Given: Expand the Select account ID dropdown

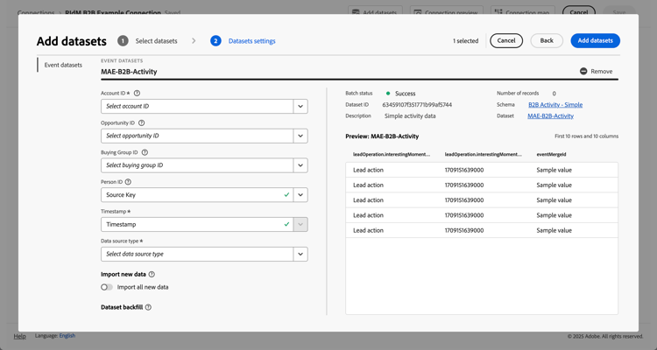Looking at the screenshot, I should pyautogui.click(x=300, y=106).
